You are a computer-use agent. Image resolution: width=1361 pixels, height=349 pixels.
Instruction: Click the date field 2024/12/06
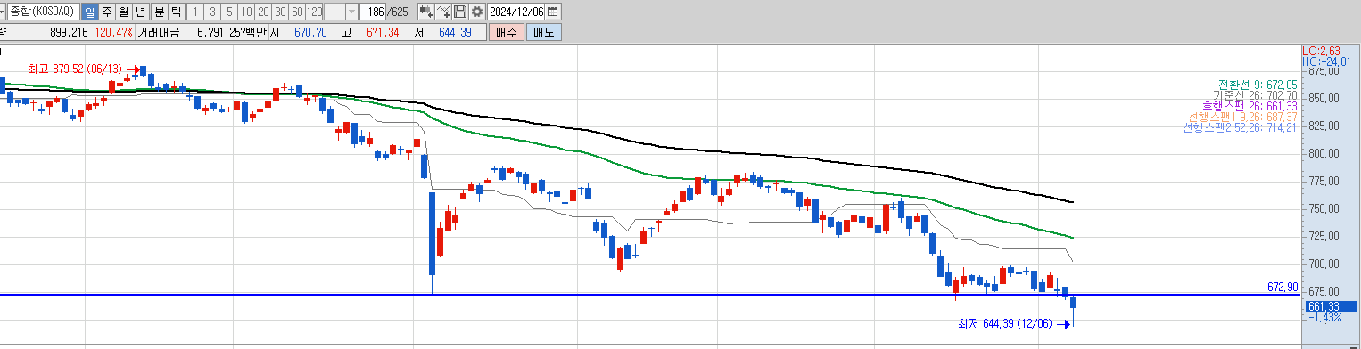pos(516,12)
